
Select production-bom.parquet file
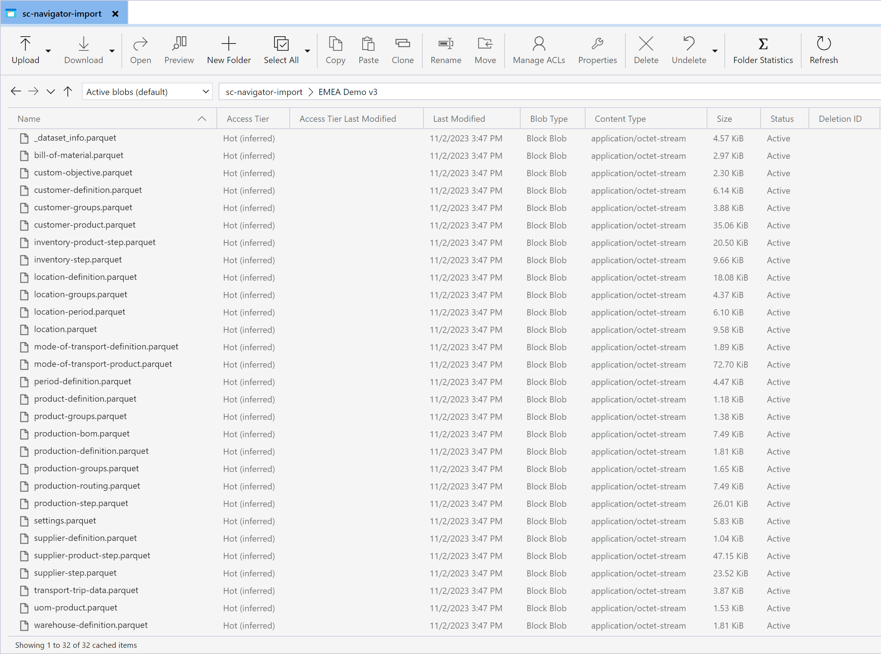point(82,434)
